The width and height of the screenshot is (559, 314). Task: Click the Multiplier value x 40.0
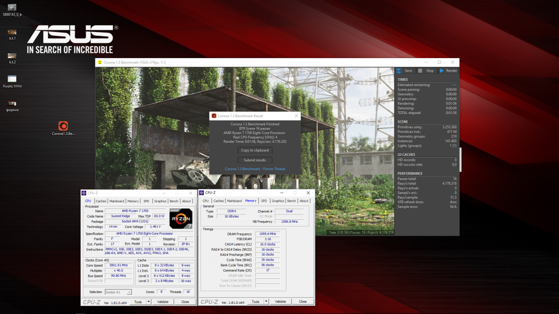(118, 270)
